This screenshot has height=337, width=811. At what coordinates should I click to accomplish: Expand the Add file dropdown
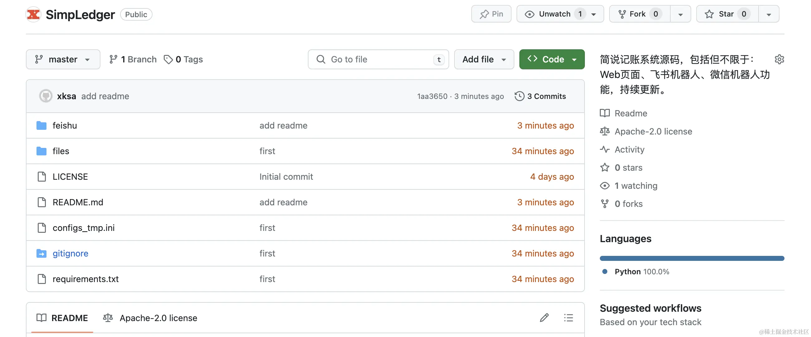[484, 59]
